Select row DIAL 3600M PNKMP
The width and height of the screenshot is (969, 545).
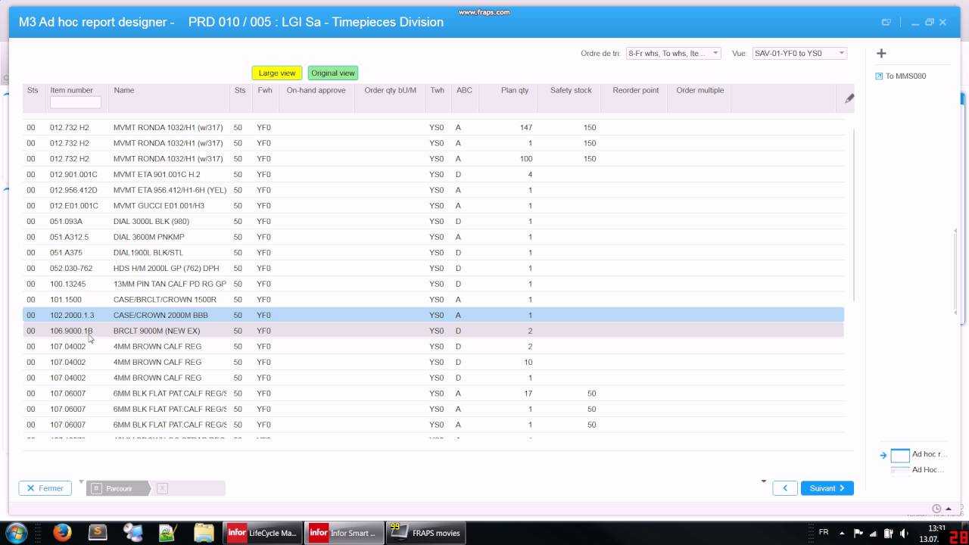(433, 237)
